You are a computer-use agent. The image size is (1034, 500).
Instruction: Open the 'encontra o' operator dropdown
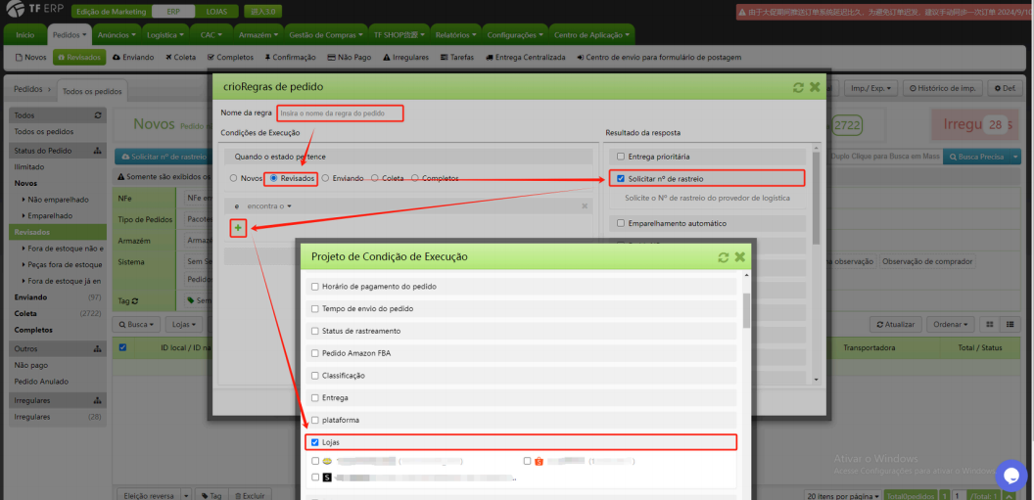[x=269, y=206]
